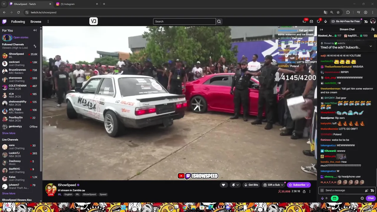Open Chrome media controls icon

(x=358, y=12)
